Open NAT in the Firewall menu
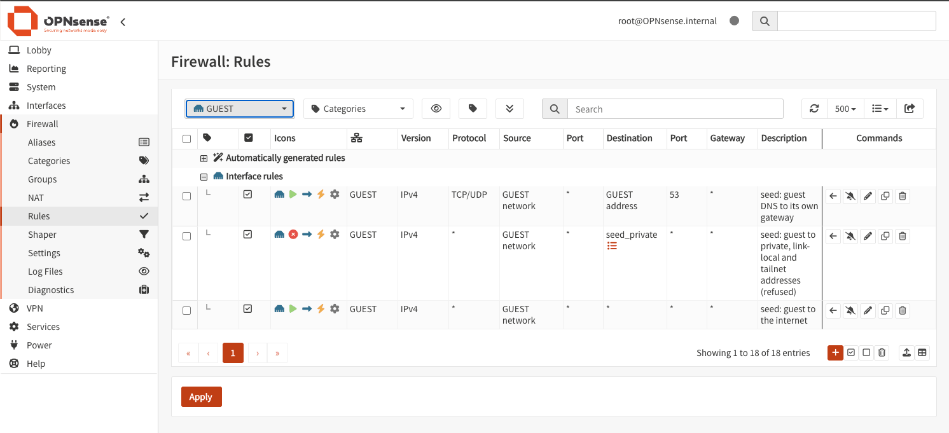The image size is (949, 433). 79,198
